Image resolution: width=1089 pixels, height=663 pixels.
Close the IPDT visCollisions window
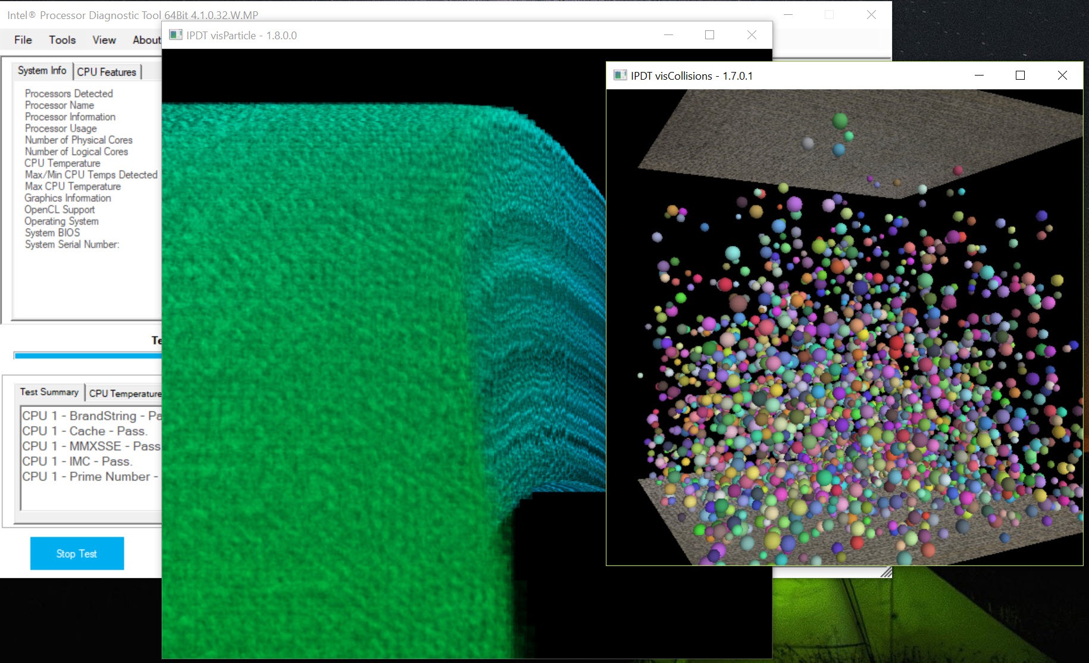(x=1062, y=76)
